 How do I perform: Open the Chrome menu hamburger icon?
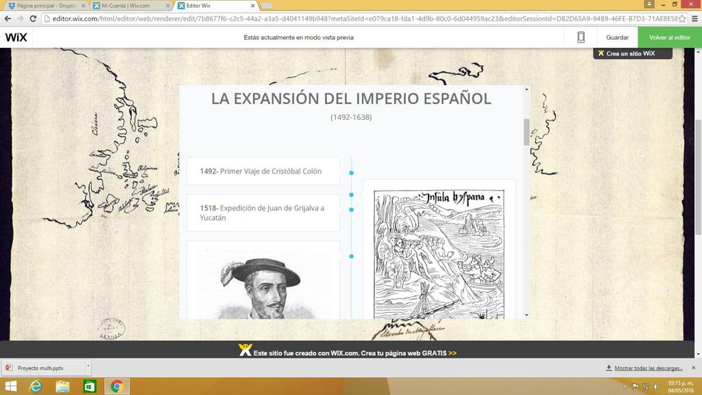[695, 19]
